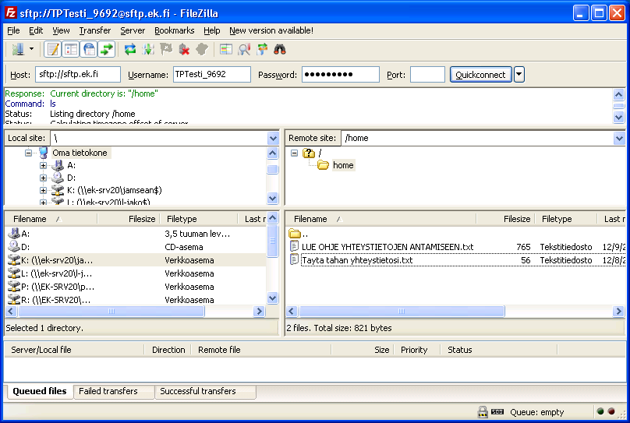Select 'Tayta tahan yhteystietosi.txt' file
Screen dimensions: 630x423
(x=456, y=260)
